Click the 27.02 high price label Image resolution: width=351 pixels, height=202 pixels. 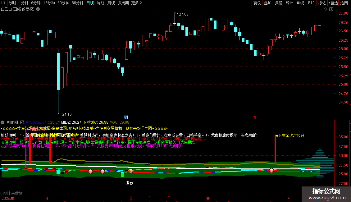click(x=184, y=14)
